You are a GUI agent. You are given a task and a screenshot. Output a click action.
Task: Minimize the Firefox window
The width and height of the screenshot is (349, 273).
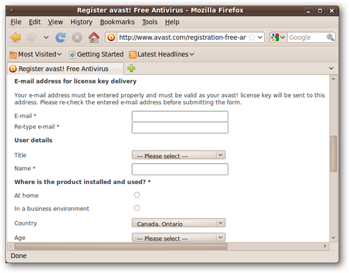pos(308,11)
